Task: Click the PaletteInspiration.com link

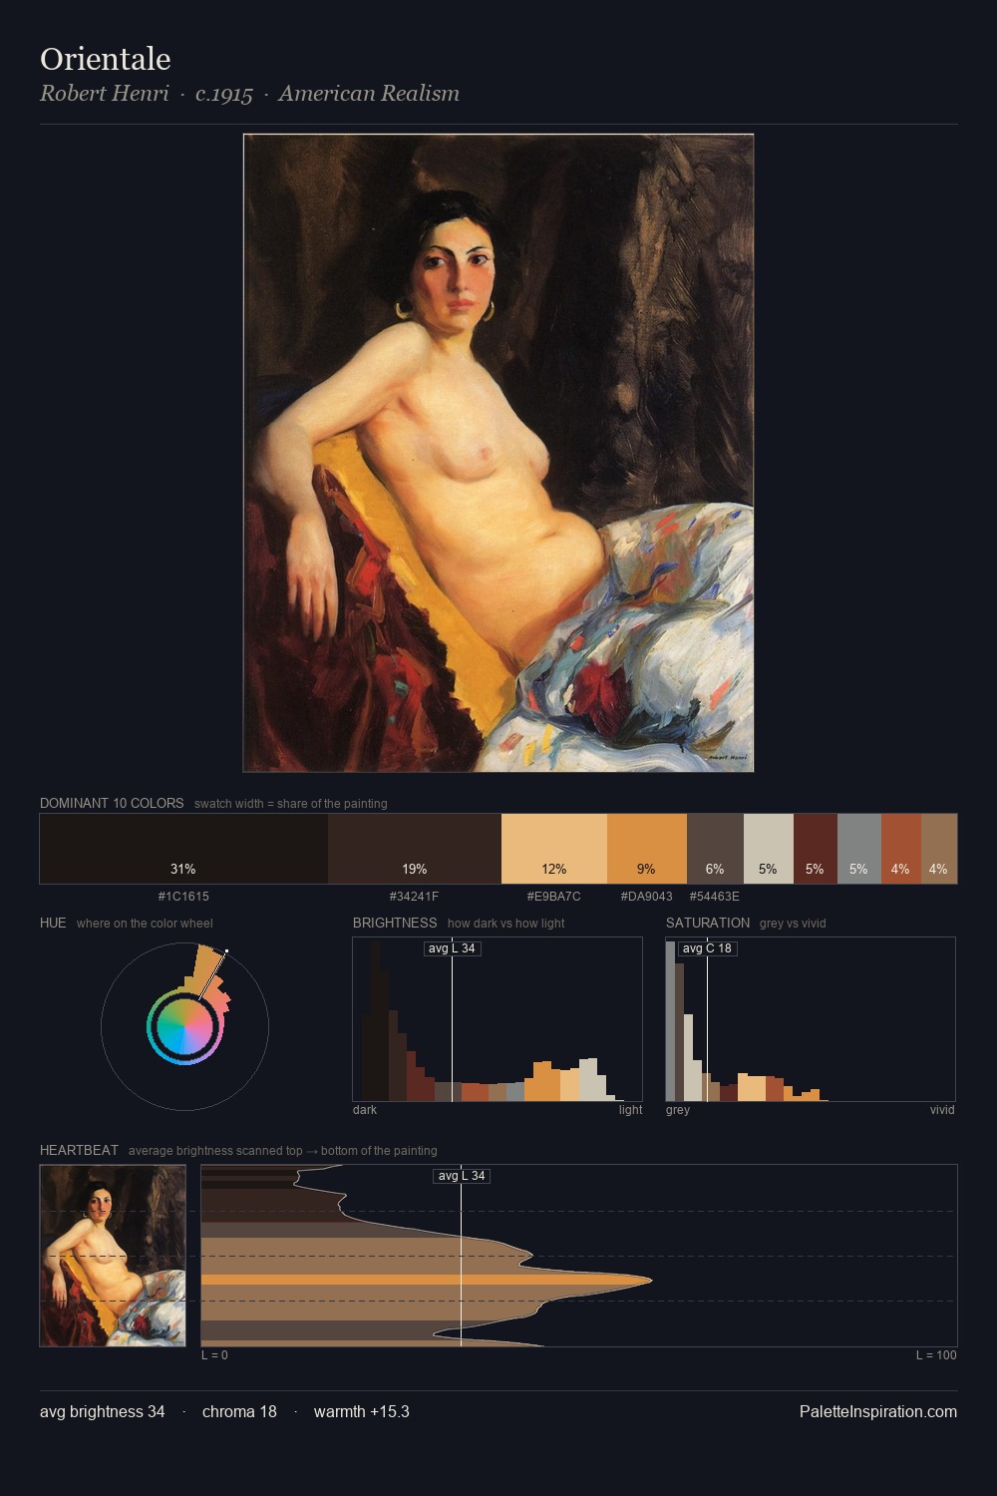Action: 878,1411
